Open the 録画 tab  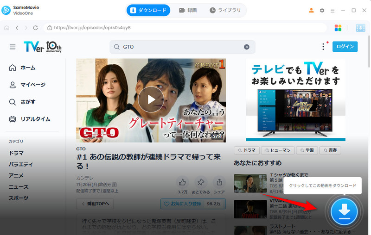coord(188,10)
